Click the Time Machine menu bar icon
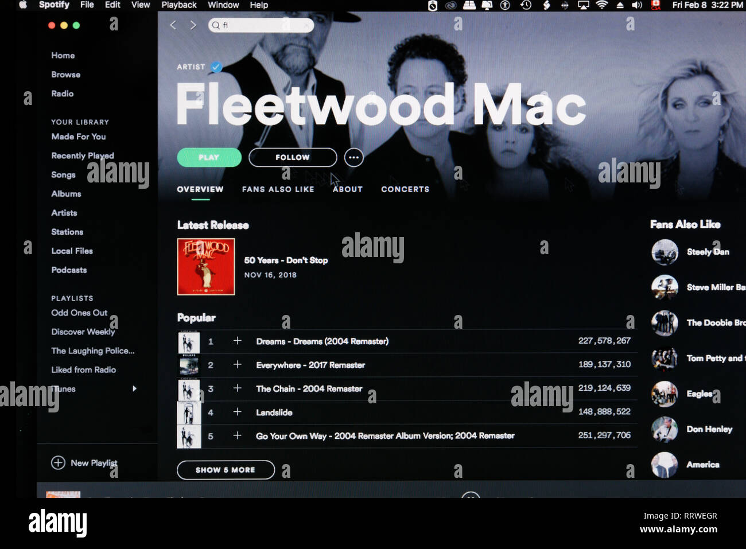Viewport: 746px width, 549px height. pos(526,5)
